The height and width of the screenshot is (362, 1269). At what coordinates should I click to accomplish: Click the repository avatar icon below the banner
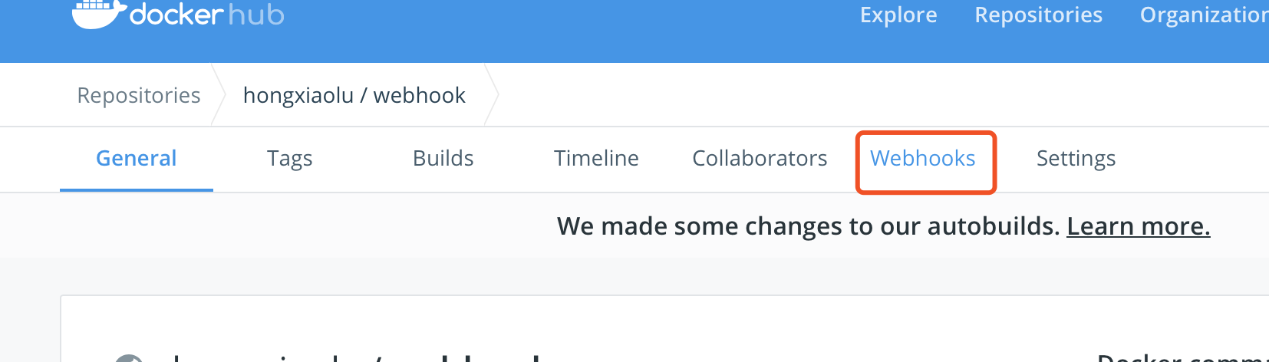[129, 358]
